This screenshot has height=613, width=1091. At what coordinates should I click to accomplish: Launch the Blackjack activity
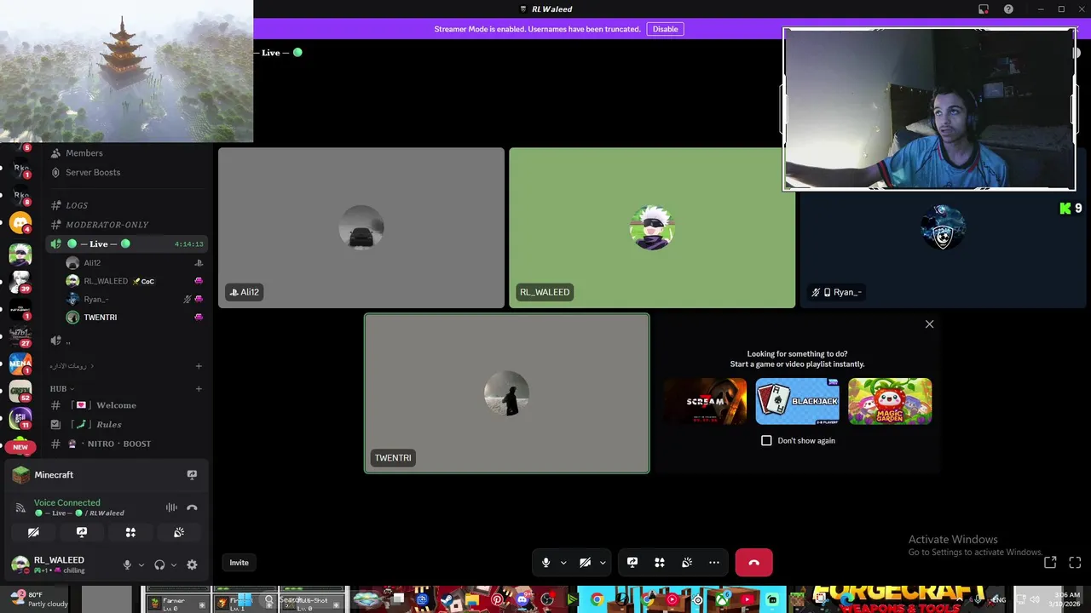pos(797,401)
